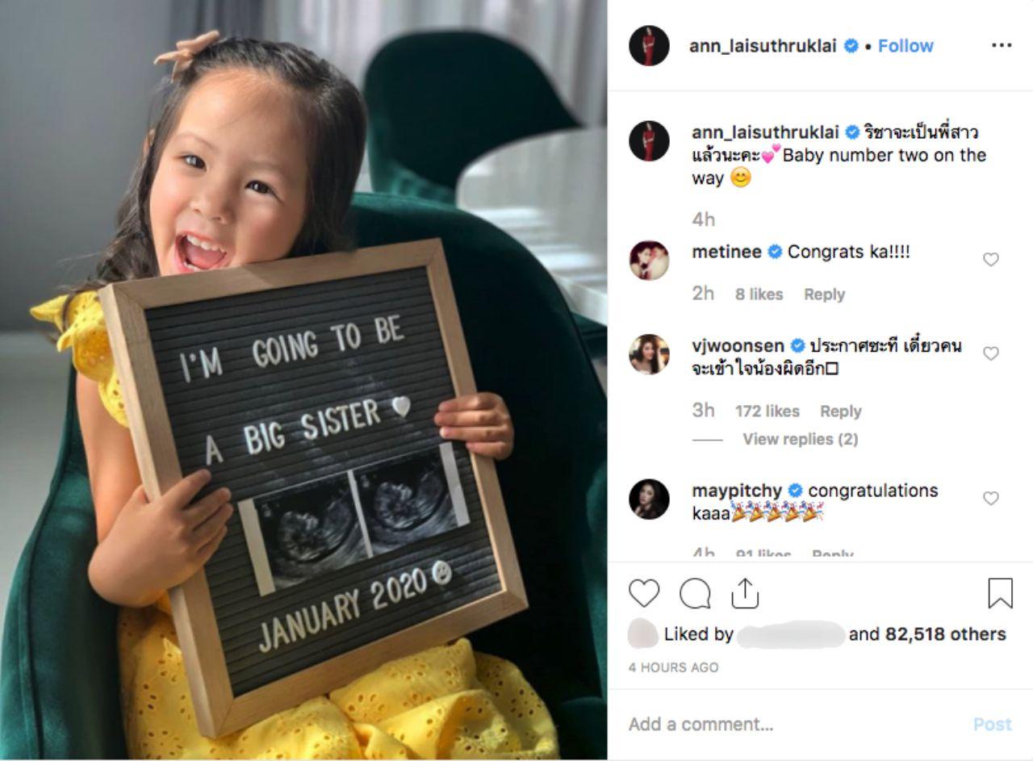Click the Post button
Screen dimensions: 1033x761
992,724
